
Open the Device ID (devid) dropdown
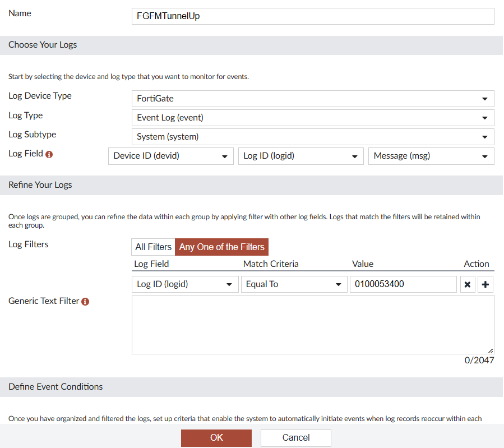pyautogui.click(x=170, y=156)
